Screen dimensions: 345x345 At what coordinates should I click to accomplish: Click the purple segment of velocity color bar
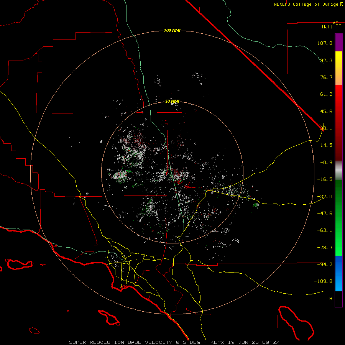click(x=338, y=43)
